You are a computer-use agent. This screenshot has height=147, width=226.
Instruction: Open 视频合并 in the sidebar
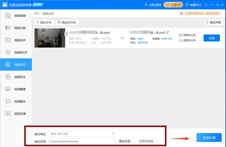16,40
